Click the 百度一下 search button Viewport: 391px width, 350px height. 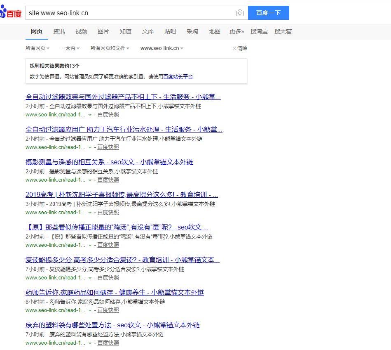269,13
